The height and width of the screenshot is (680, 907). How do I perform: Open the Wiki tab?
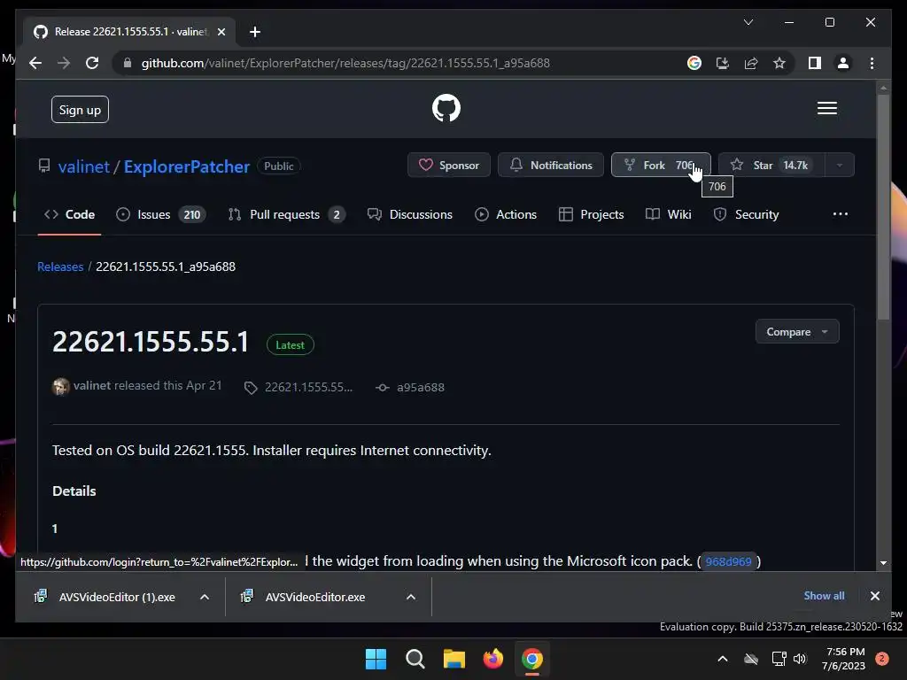(668, 214)
